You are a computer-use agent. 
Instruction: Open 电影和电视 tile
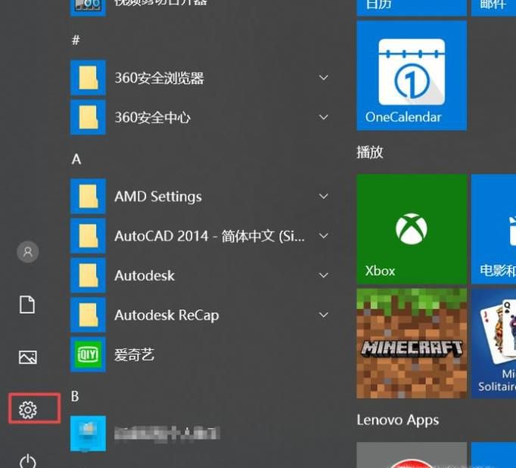(x=493, y=229)
